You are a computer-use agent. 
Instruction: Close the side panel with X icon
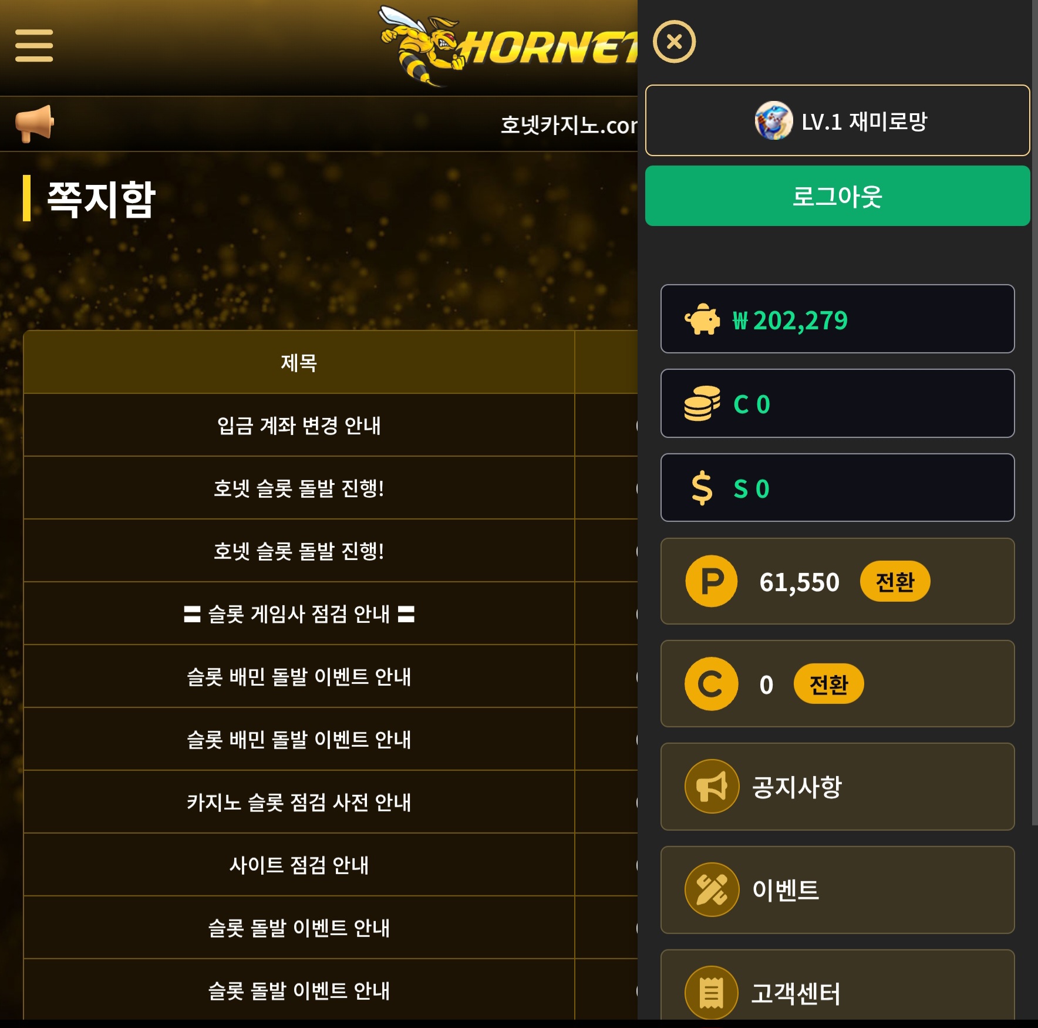[x=674, y=42]
